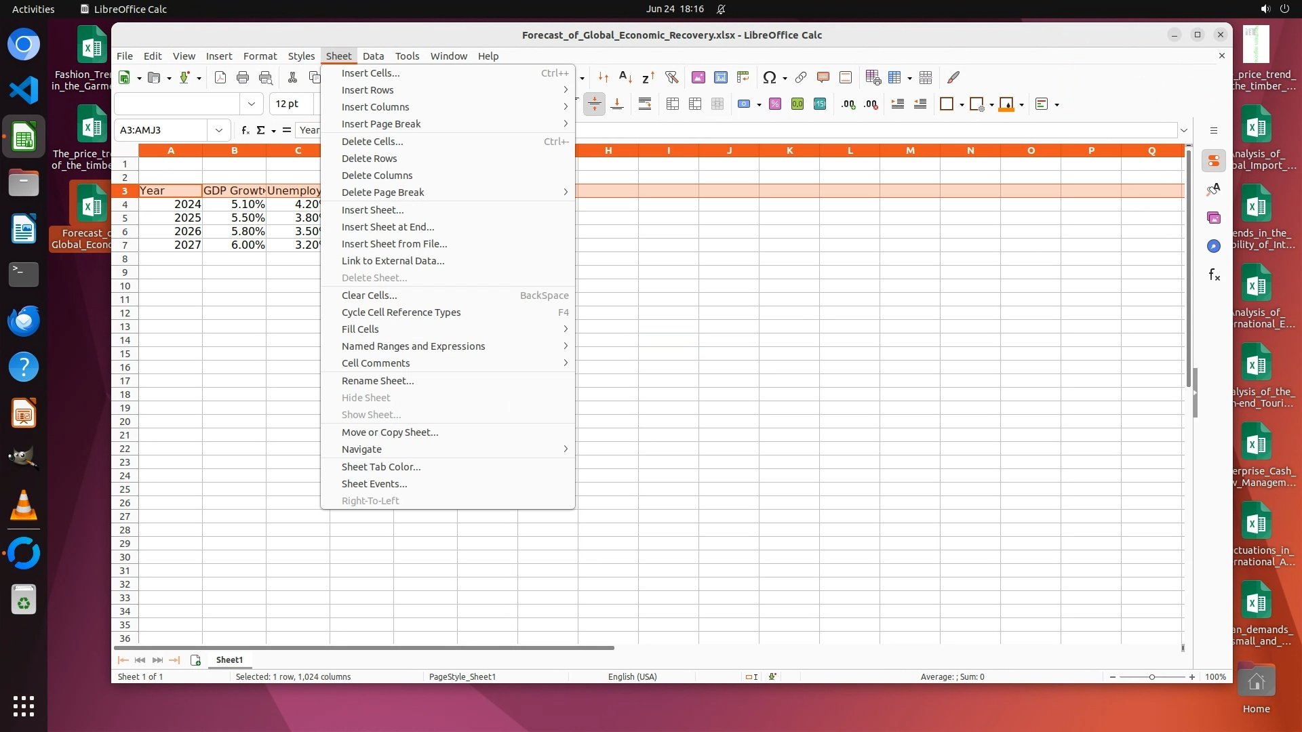Click the AutoFilter icon

[x=671, y=77]
